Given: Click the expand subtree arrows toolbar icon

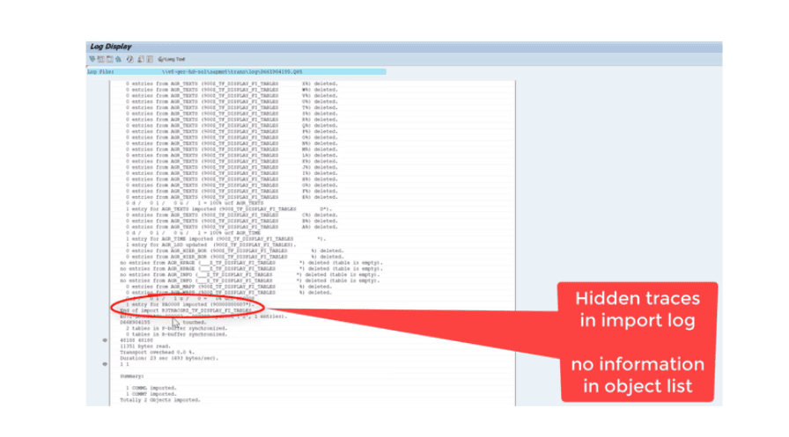Looking at the screenshot, I should pos(92,59).
